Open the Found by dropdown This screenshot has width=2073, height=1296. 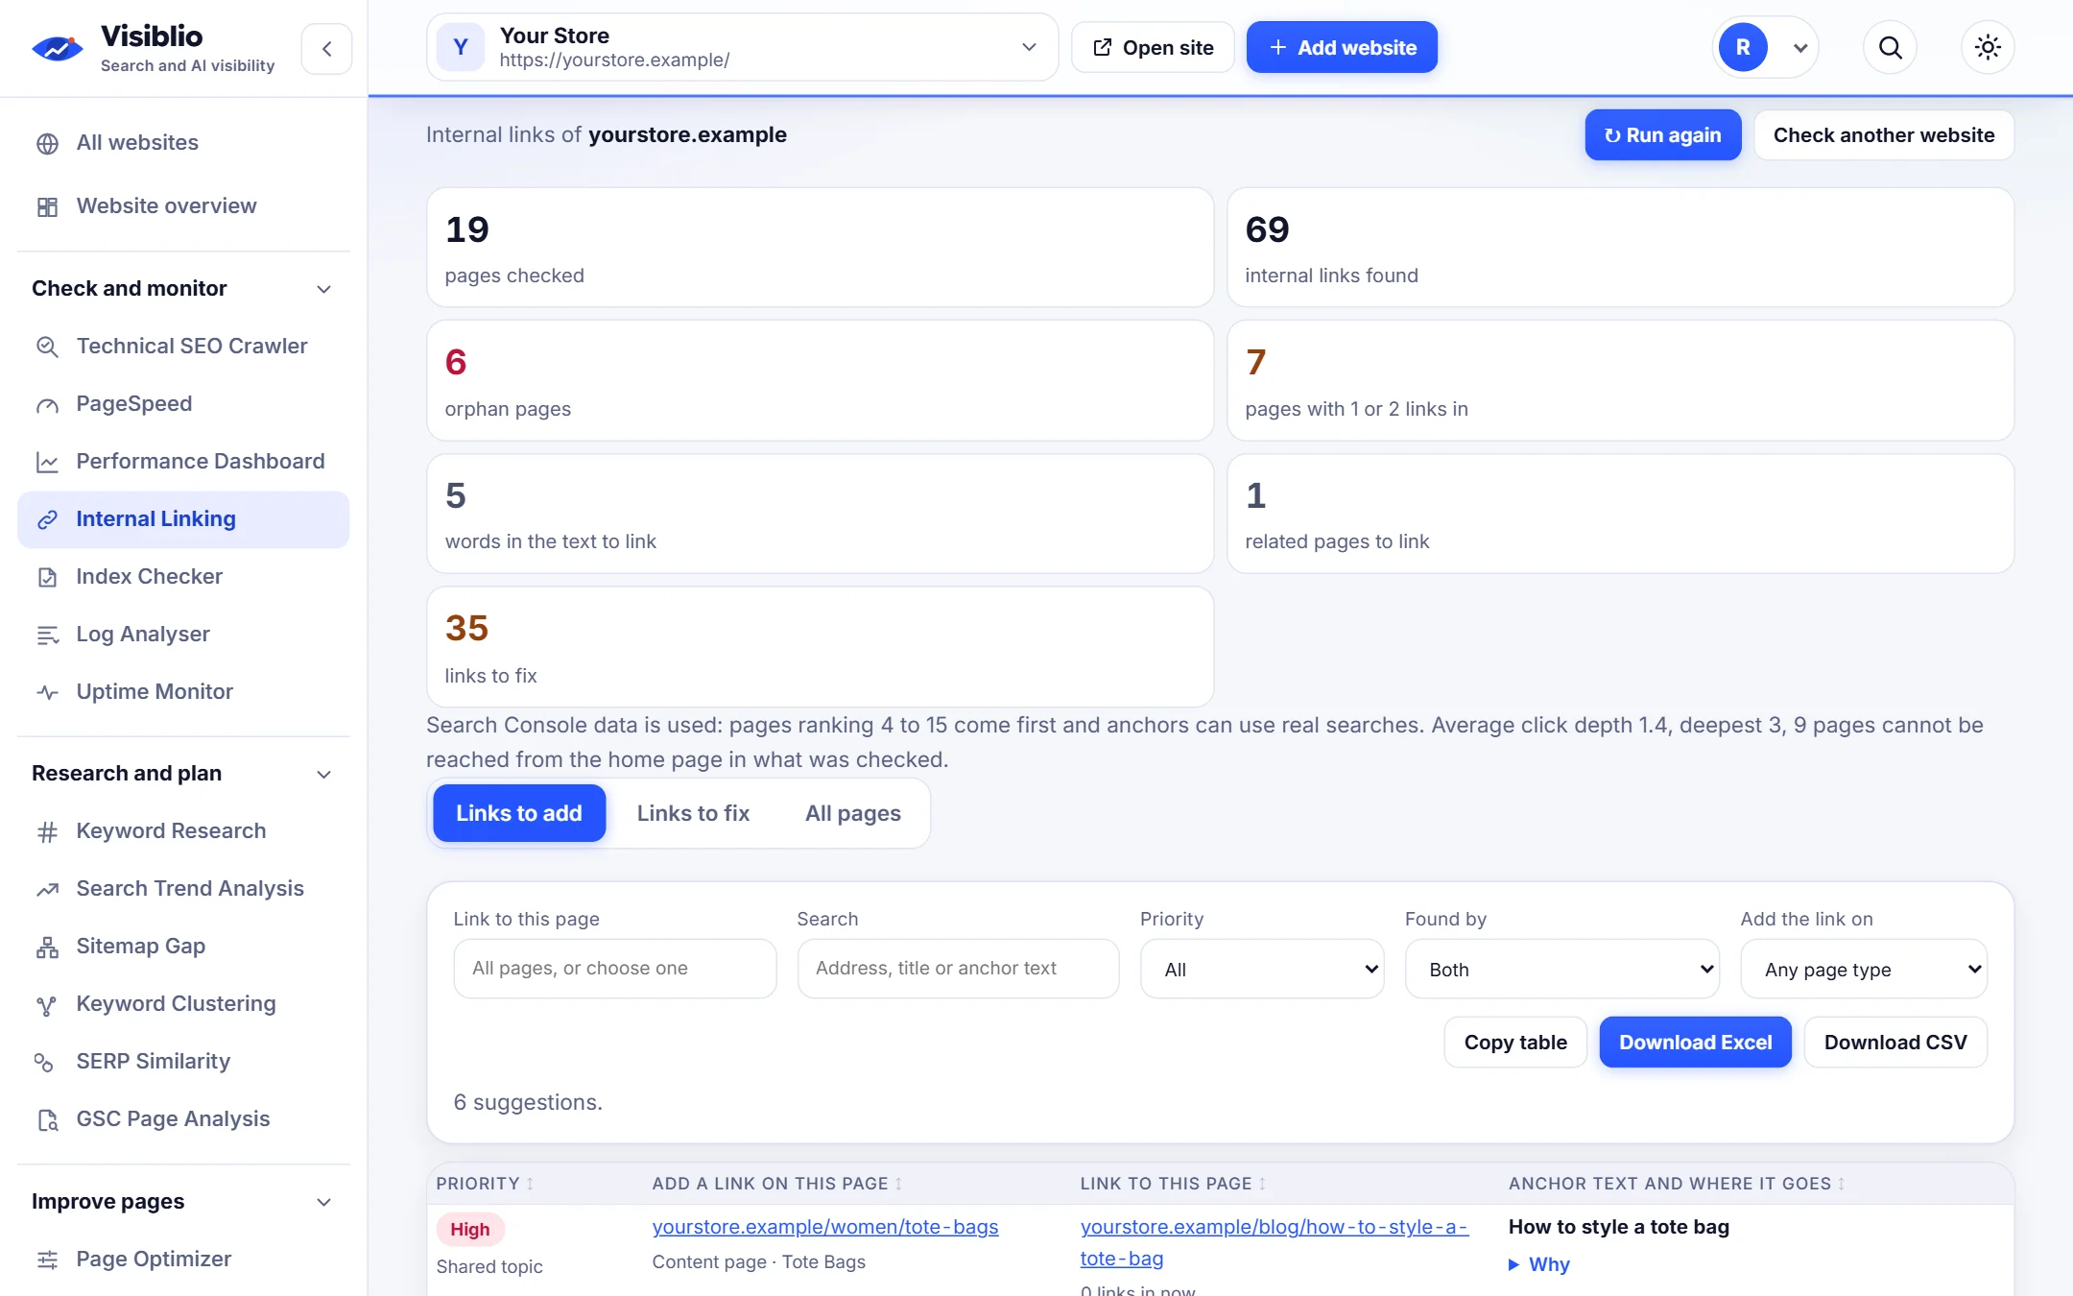coord(1561,970)
